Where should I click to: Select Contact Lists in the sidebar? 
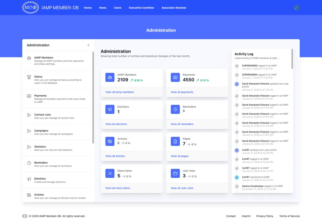(57, 116)
